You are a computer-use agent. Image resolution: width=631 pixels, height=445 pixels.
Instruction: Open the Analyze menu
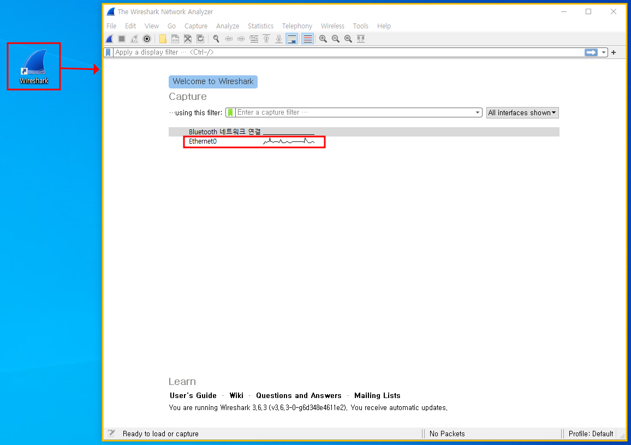click(x=228, y=26)
